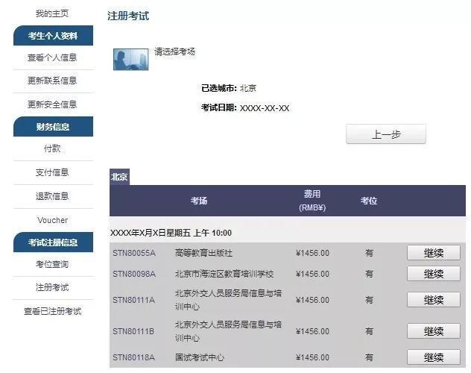471x373 pixels.
Task: Click the 注册考试 page heading
Action: [x=128, y=16]
